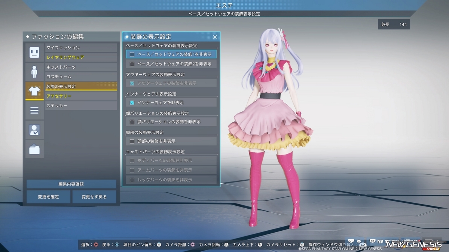Toggle 頭部の装飾を非表示 checkbox
Image resolution: width=449 pixels, height=252 pixels.
(132, 141)
